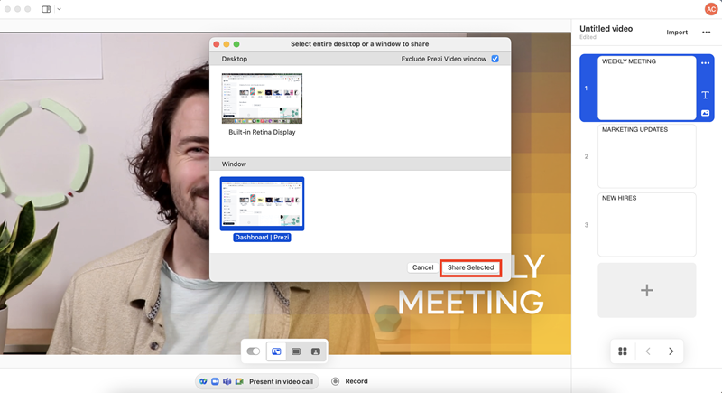
Task: Go to the next slide arrow
Action: [x=671, y=351]
